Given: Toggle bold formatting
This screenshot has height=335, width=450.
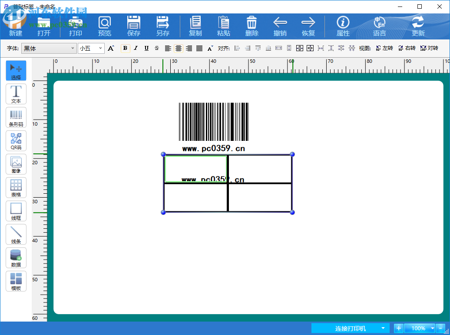Looking at the screenshot, I should [x=126, y=48].
